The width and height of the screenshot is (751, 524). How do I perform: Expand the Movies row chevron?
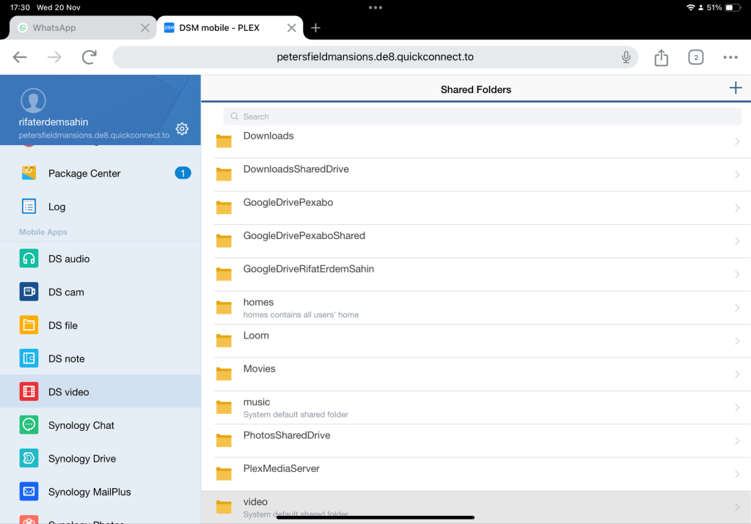737,374
